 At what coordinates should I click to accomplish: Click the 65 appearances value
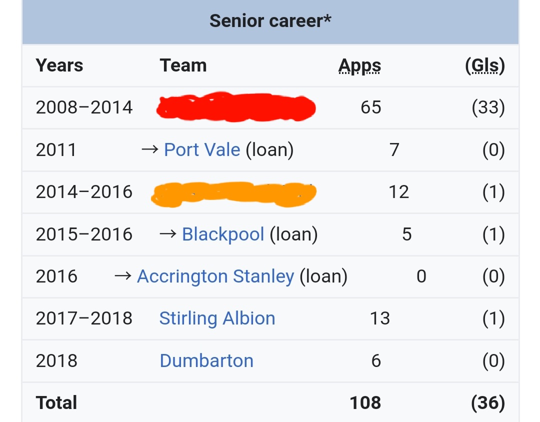pyautogui.click(x=370, y=107)
